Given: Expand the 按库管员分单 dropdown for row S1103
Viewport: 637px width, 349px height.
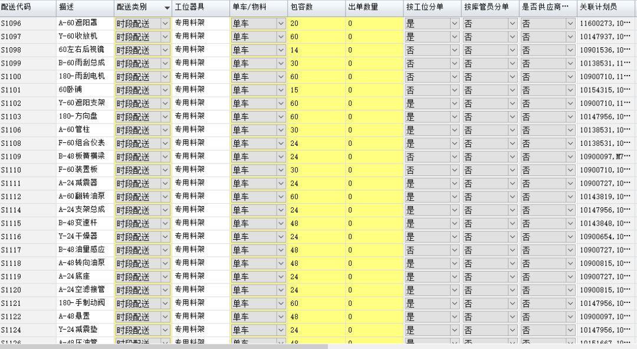Looking at the screenshot, I should pyautogui.click(x=512, y=117).
